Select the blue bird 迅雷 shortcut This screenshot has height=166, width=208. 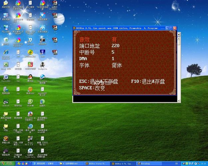[x=43, y=17]
